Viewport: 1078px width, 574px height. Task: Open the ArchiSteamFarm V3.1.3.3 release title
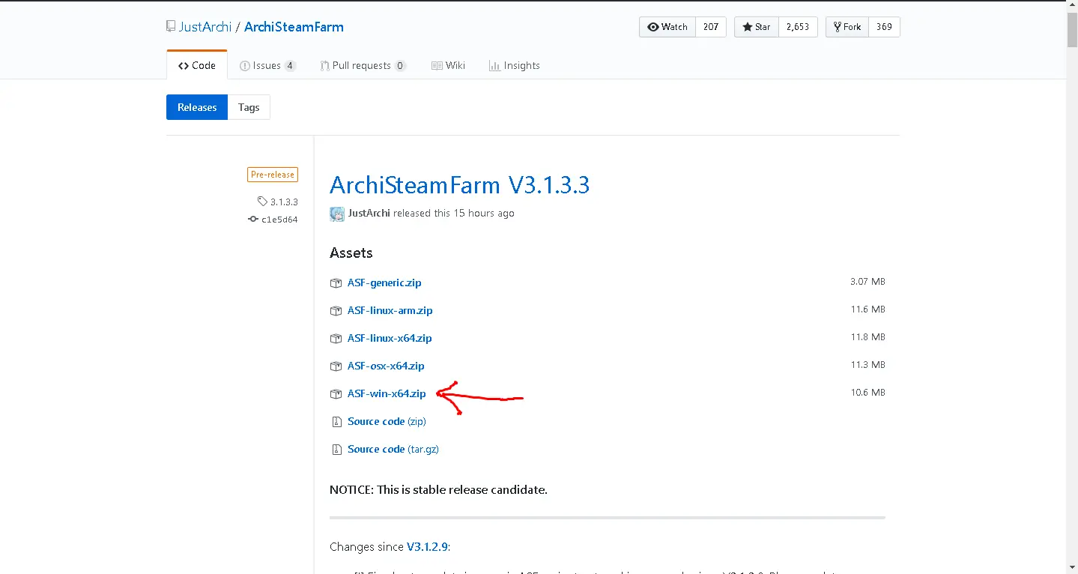(x=459, y=184)
